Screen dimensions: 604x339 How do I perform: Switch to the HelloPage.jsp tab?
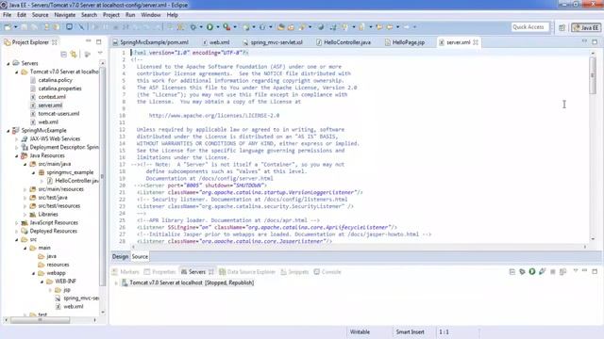(x=405, y=42)
